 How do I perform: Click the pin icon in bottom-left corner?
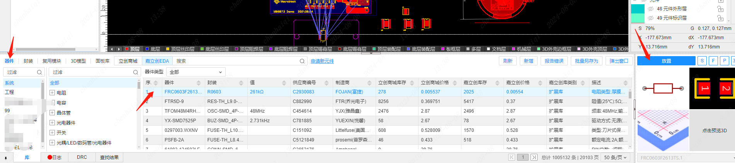coord(6,158)
